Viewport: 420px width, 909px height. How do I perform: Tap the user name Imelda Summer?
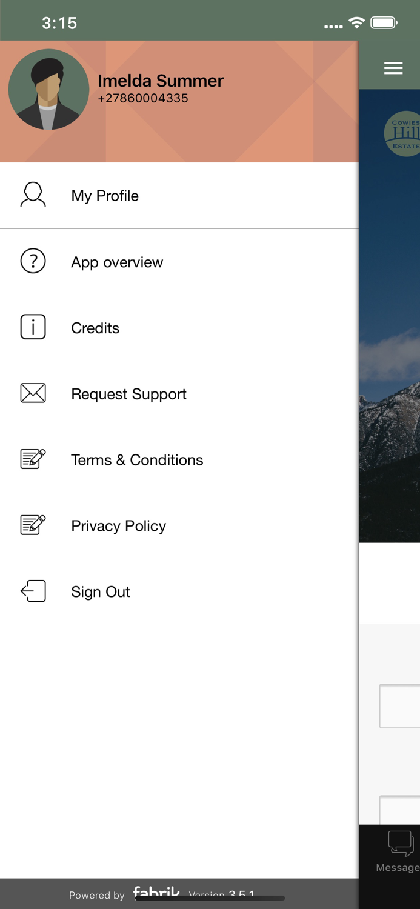click(x=161, y=81)
